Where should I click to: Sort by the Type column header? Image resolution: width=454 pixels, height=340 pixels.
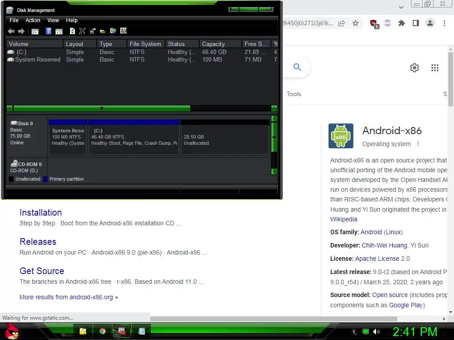pyautogui.click(x=112, y=44)
